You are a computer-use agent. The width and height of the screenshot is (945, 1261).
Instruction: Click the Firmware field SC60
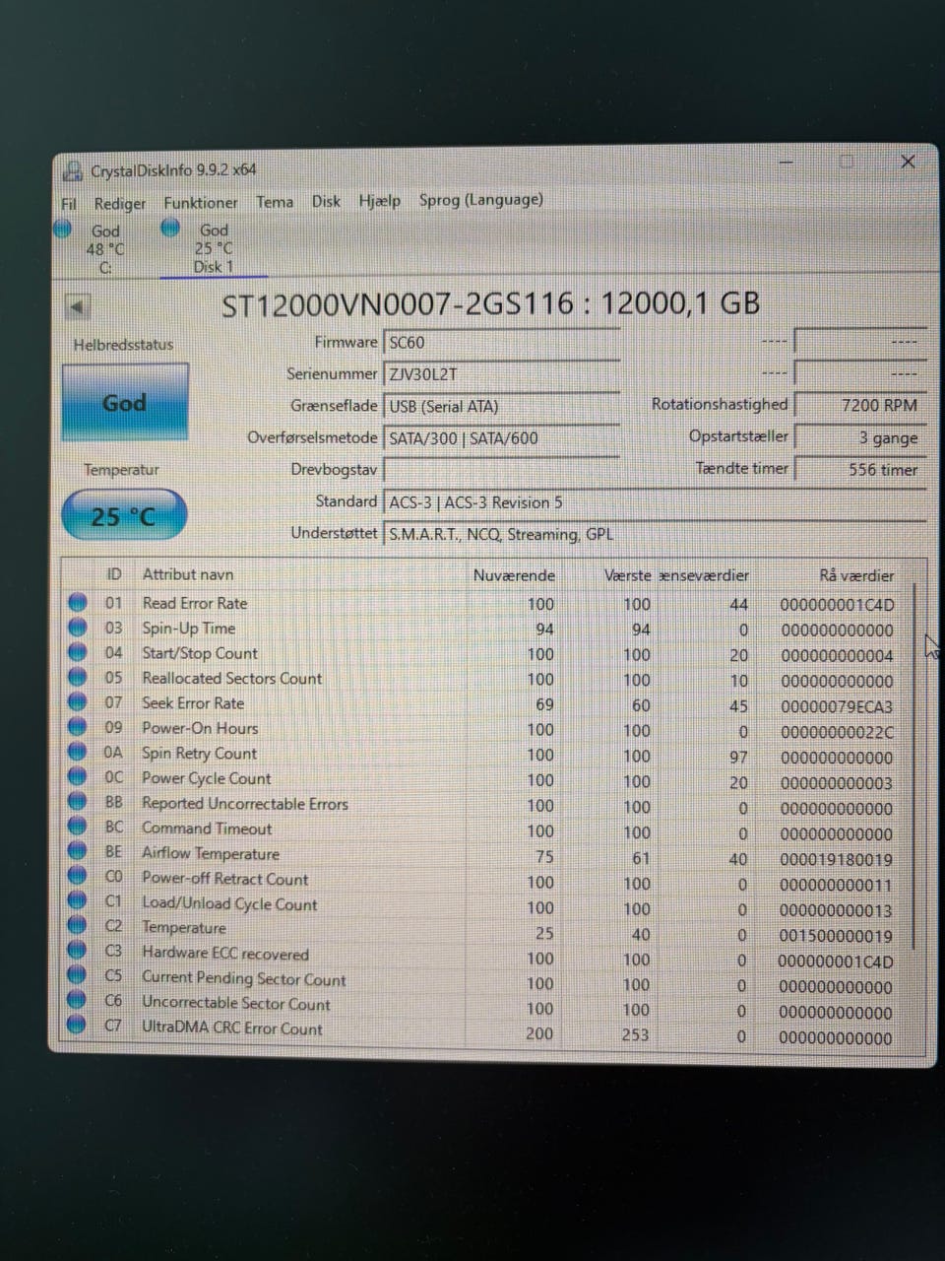click(501, 343)
